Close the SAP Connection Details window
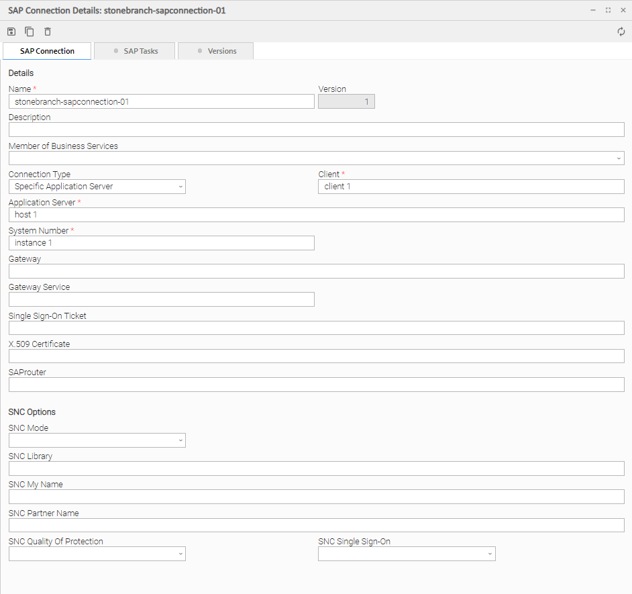Image resolution: width=632 pixels, height=594 pixels. pyautogui.click(x=622, y=10)
